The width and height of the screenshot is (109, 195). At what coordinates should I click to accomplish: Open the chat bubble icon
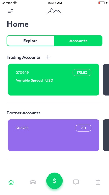76,182
